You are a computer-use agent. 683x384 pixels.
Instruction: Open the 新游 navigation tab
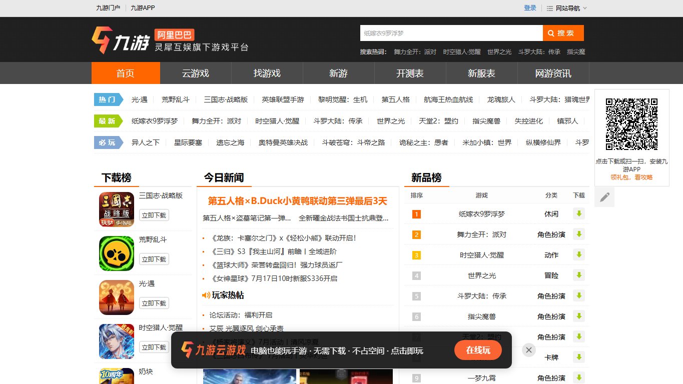tap(338, 73)
